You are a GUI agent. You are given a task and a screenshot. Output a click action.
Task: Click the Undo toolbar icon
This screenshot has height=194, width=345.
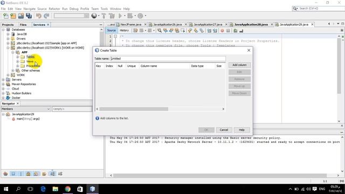[39, 16]
